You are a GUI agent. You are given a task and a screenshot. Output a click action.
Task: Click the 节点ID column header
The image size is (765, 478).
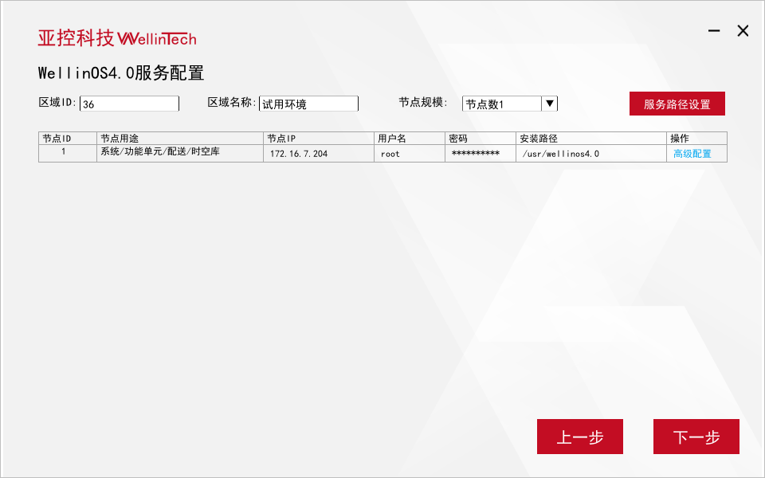point(68,139)
